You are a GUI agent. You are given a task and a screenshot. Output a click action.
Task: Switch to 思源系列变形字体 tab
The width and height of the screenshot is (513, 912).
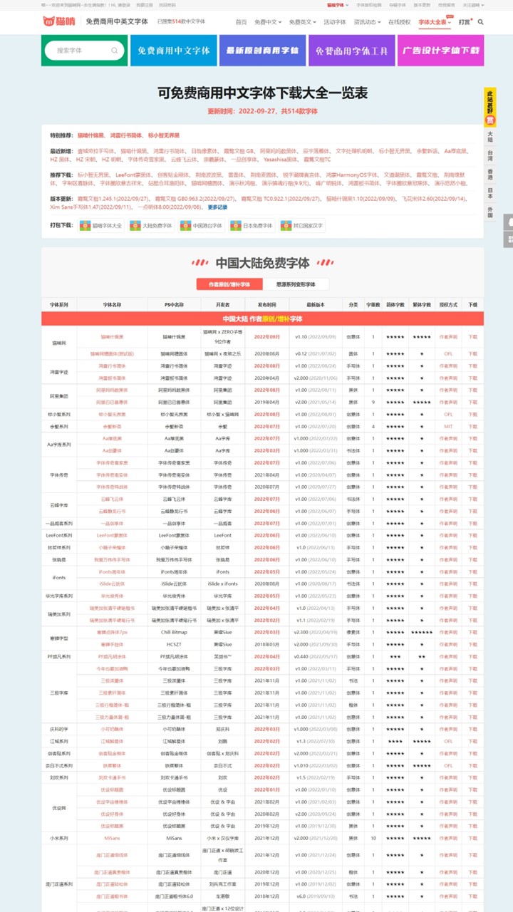[296, 284]
